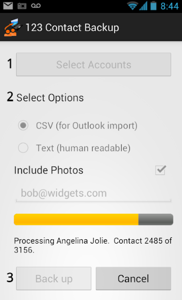Tap the 123 Contact Backup title text
This screenshot has height=300, width=182.
pos(72,27)
